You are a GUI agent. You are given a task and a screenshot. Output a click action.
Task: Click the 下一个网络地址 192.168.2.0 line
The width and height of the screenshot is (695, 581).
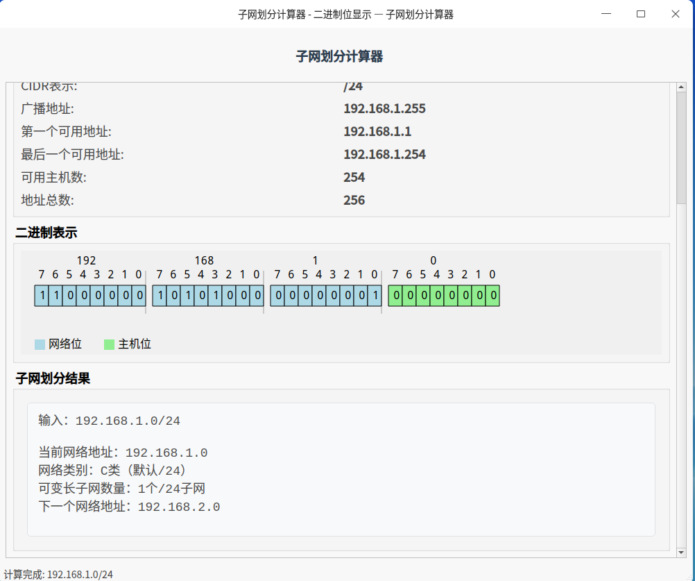pyautogui.click(x=129, y=507)
